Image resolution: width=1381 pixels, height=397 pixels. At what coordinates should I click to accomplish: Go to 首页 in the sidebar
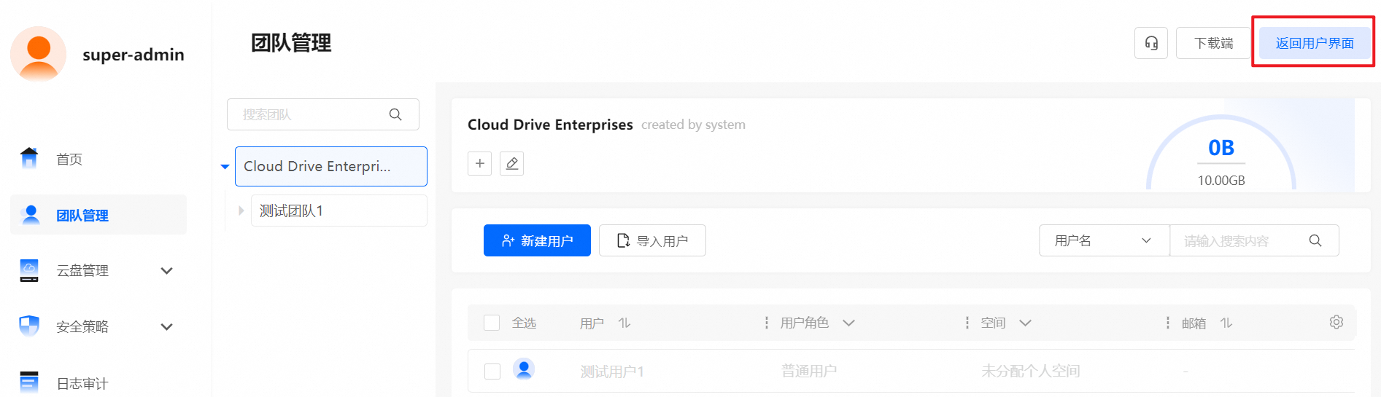click(x=98, y=159)
